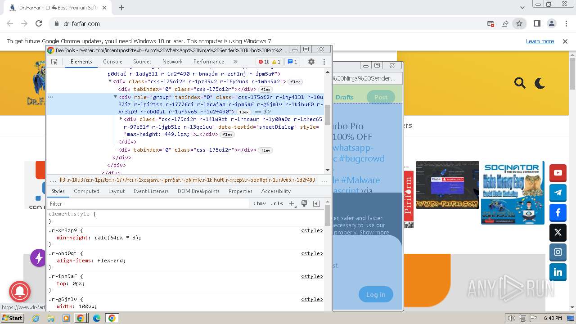Open DevTools settings gear

coord(311,62)
